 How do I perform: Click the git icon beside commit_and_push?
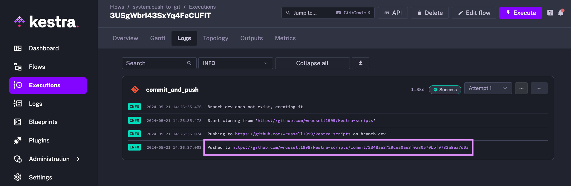tap(135, 89)
